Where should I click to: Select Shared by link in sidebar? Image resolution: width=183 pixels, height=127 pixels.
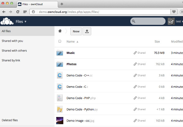pos(11,60)
